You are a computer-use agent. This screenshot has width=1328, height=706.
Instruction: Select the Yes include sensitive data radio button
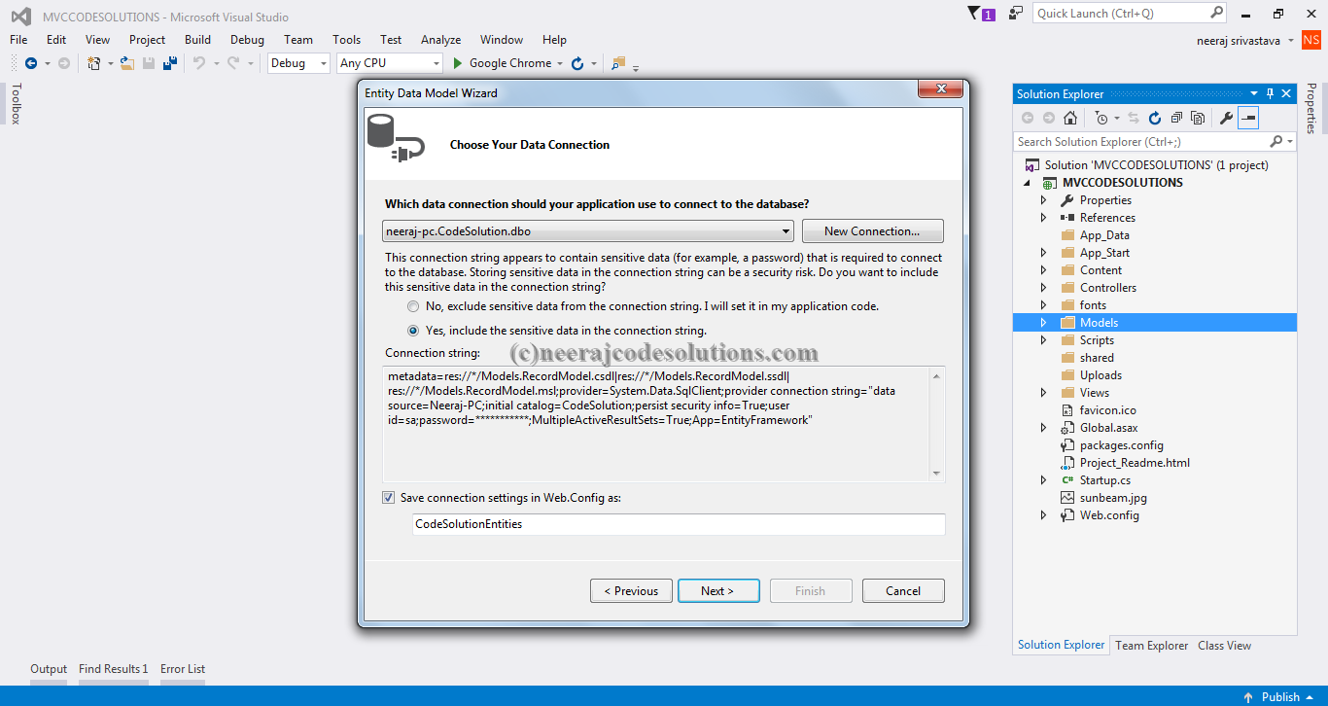(413, 330)
